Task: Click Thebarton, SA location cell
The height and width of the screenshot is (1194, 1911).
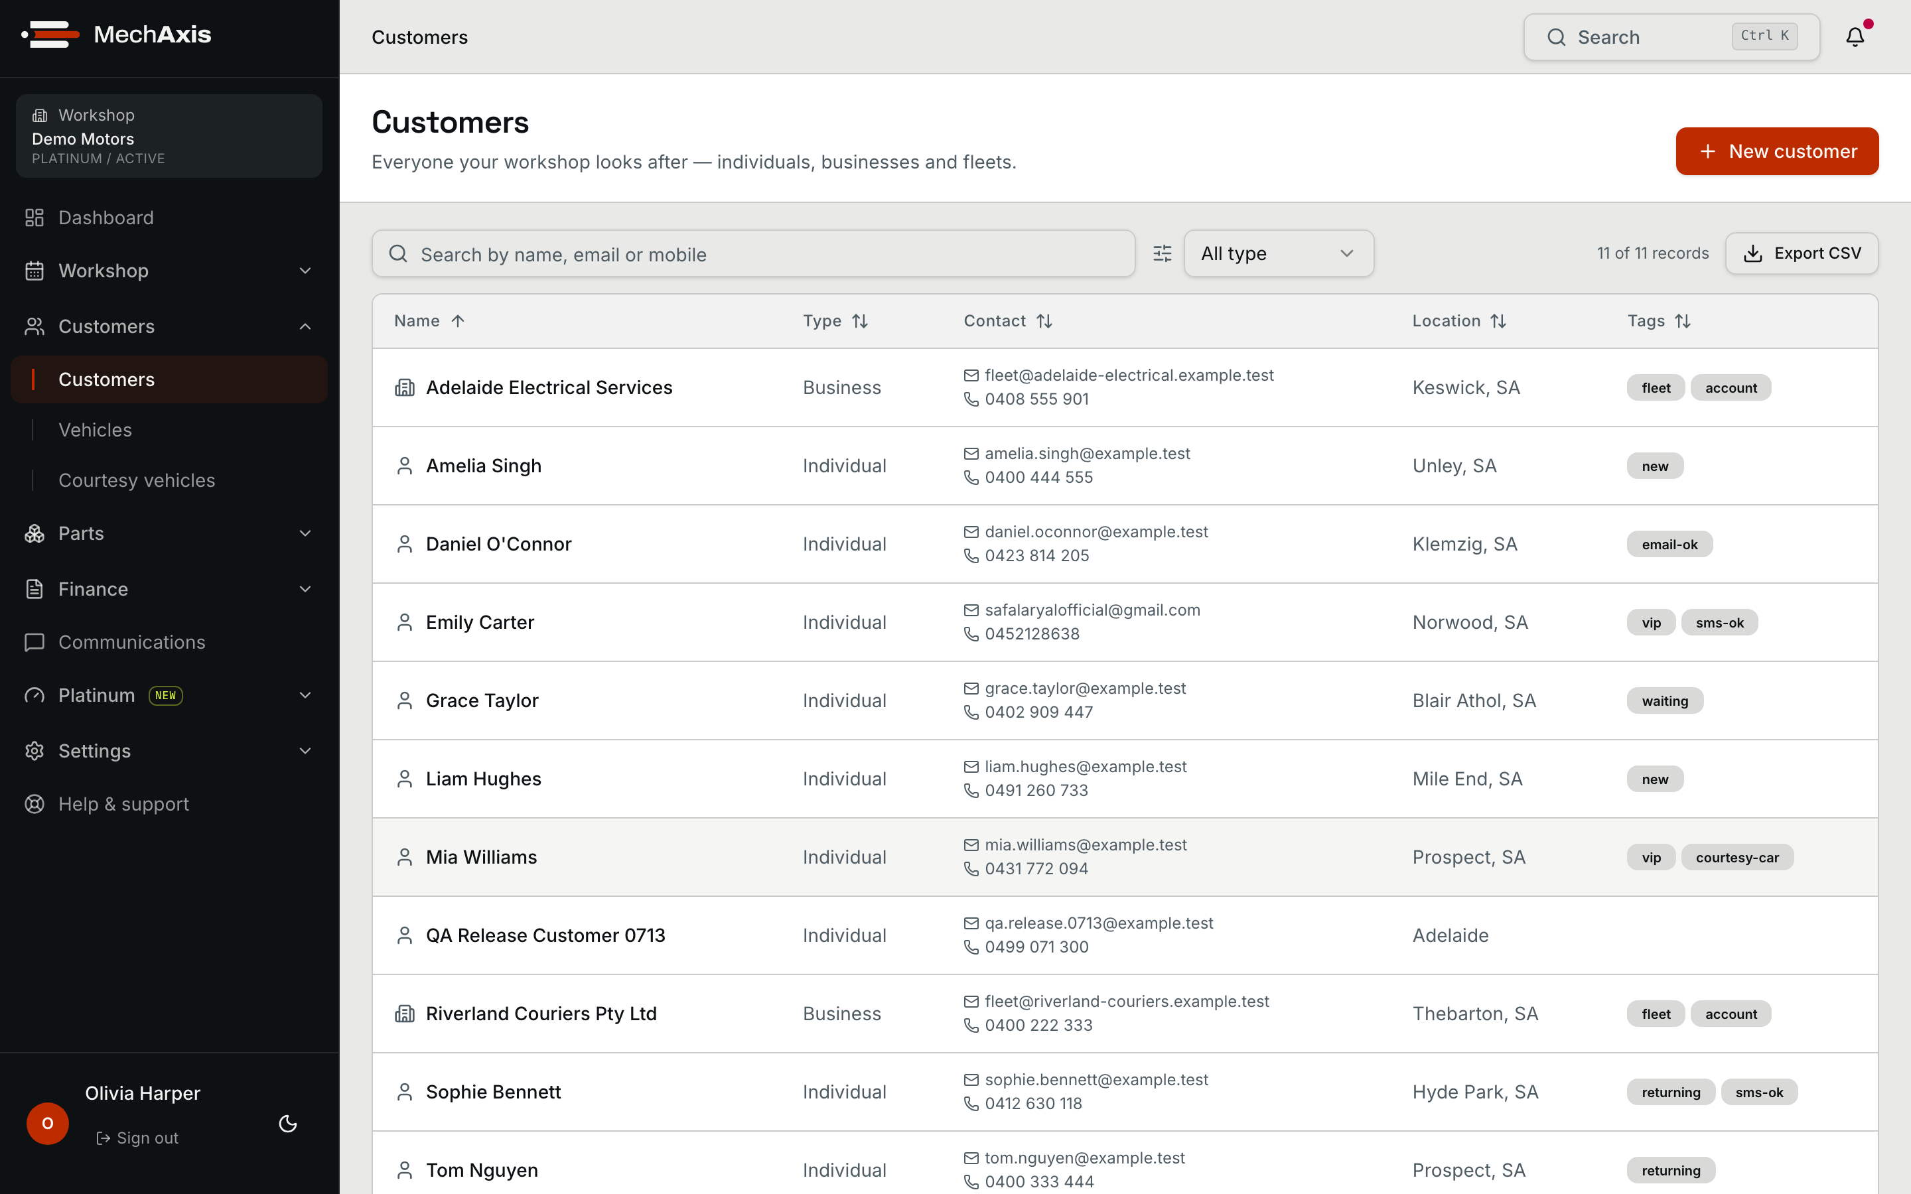Action: coord(1474,1014)
